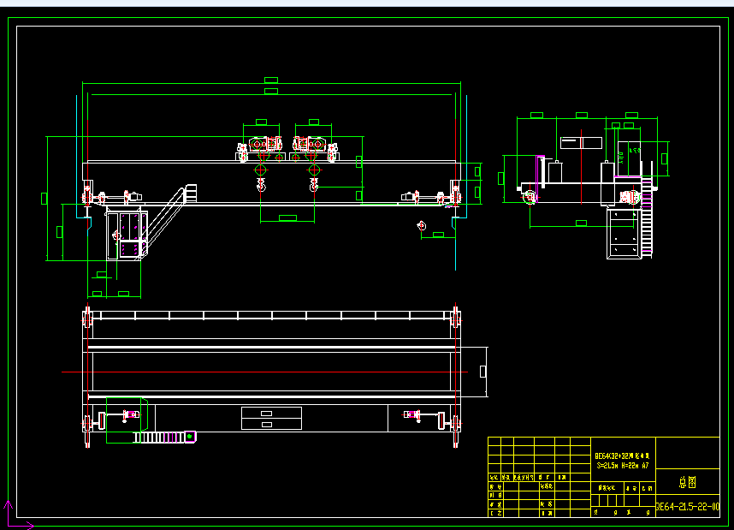
Task: Select the operator cab in front view
Action: pyautogui.click(x=127, y=234)
